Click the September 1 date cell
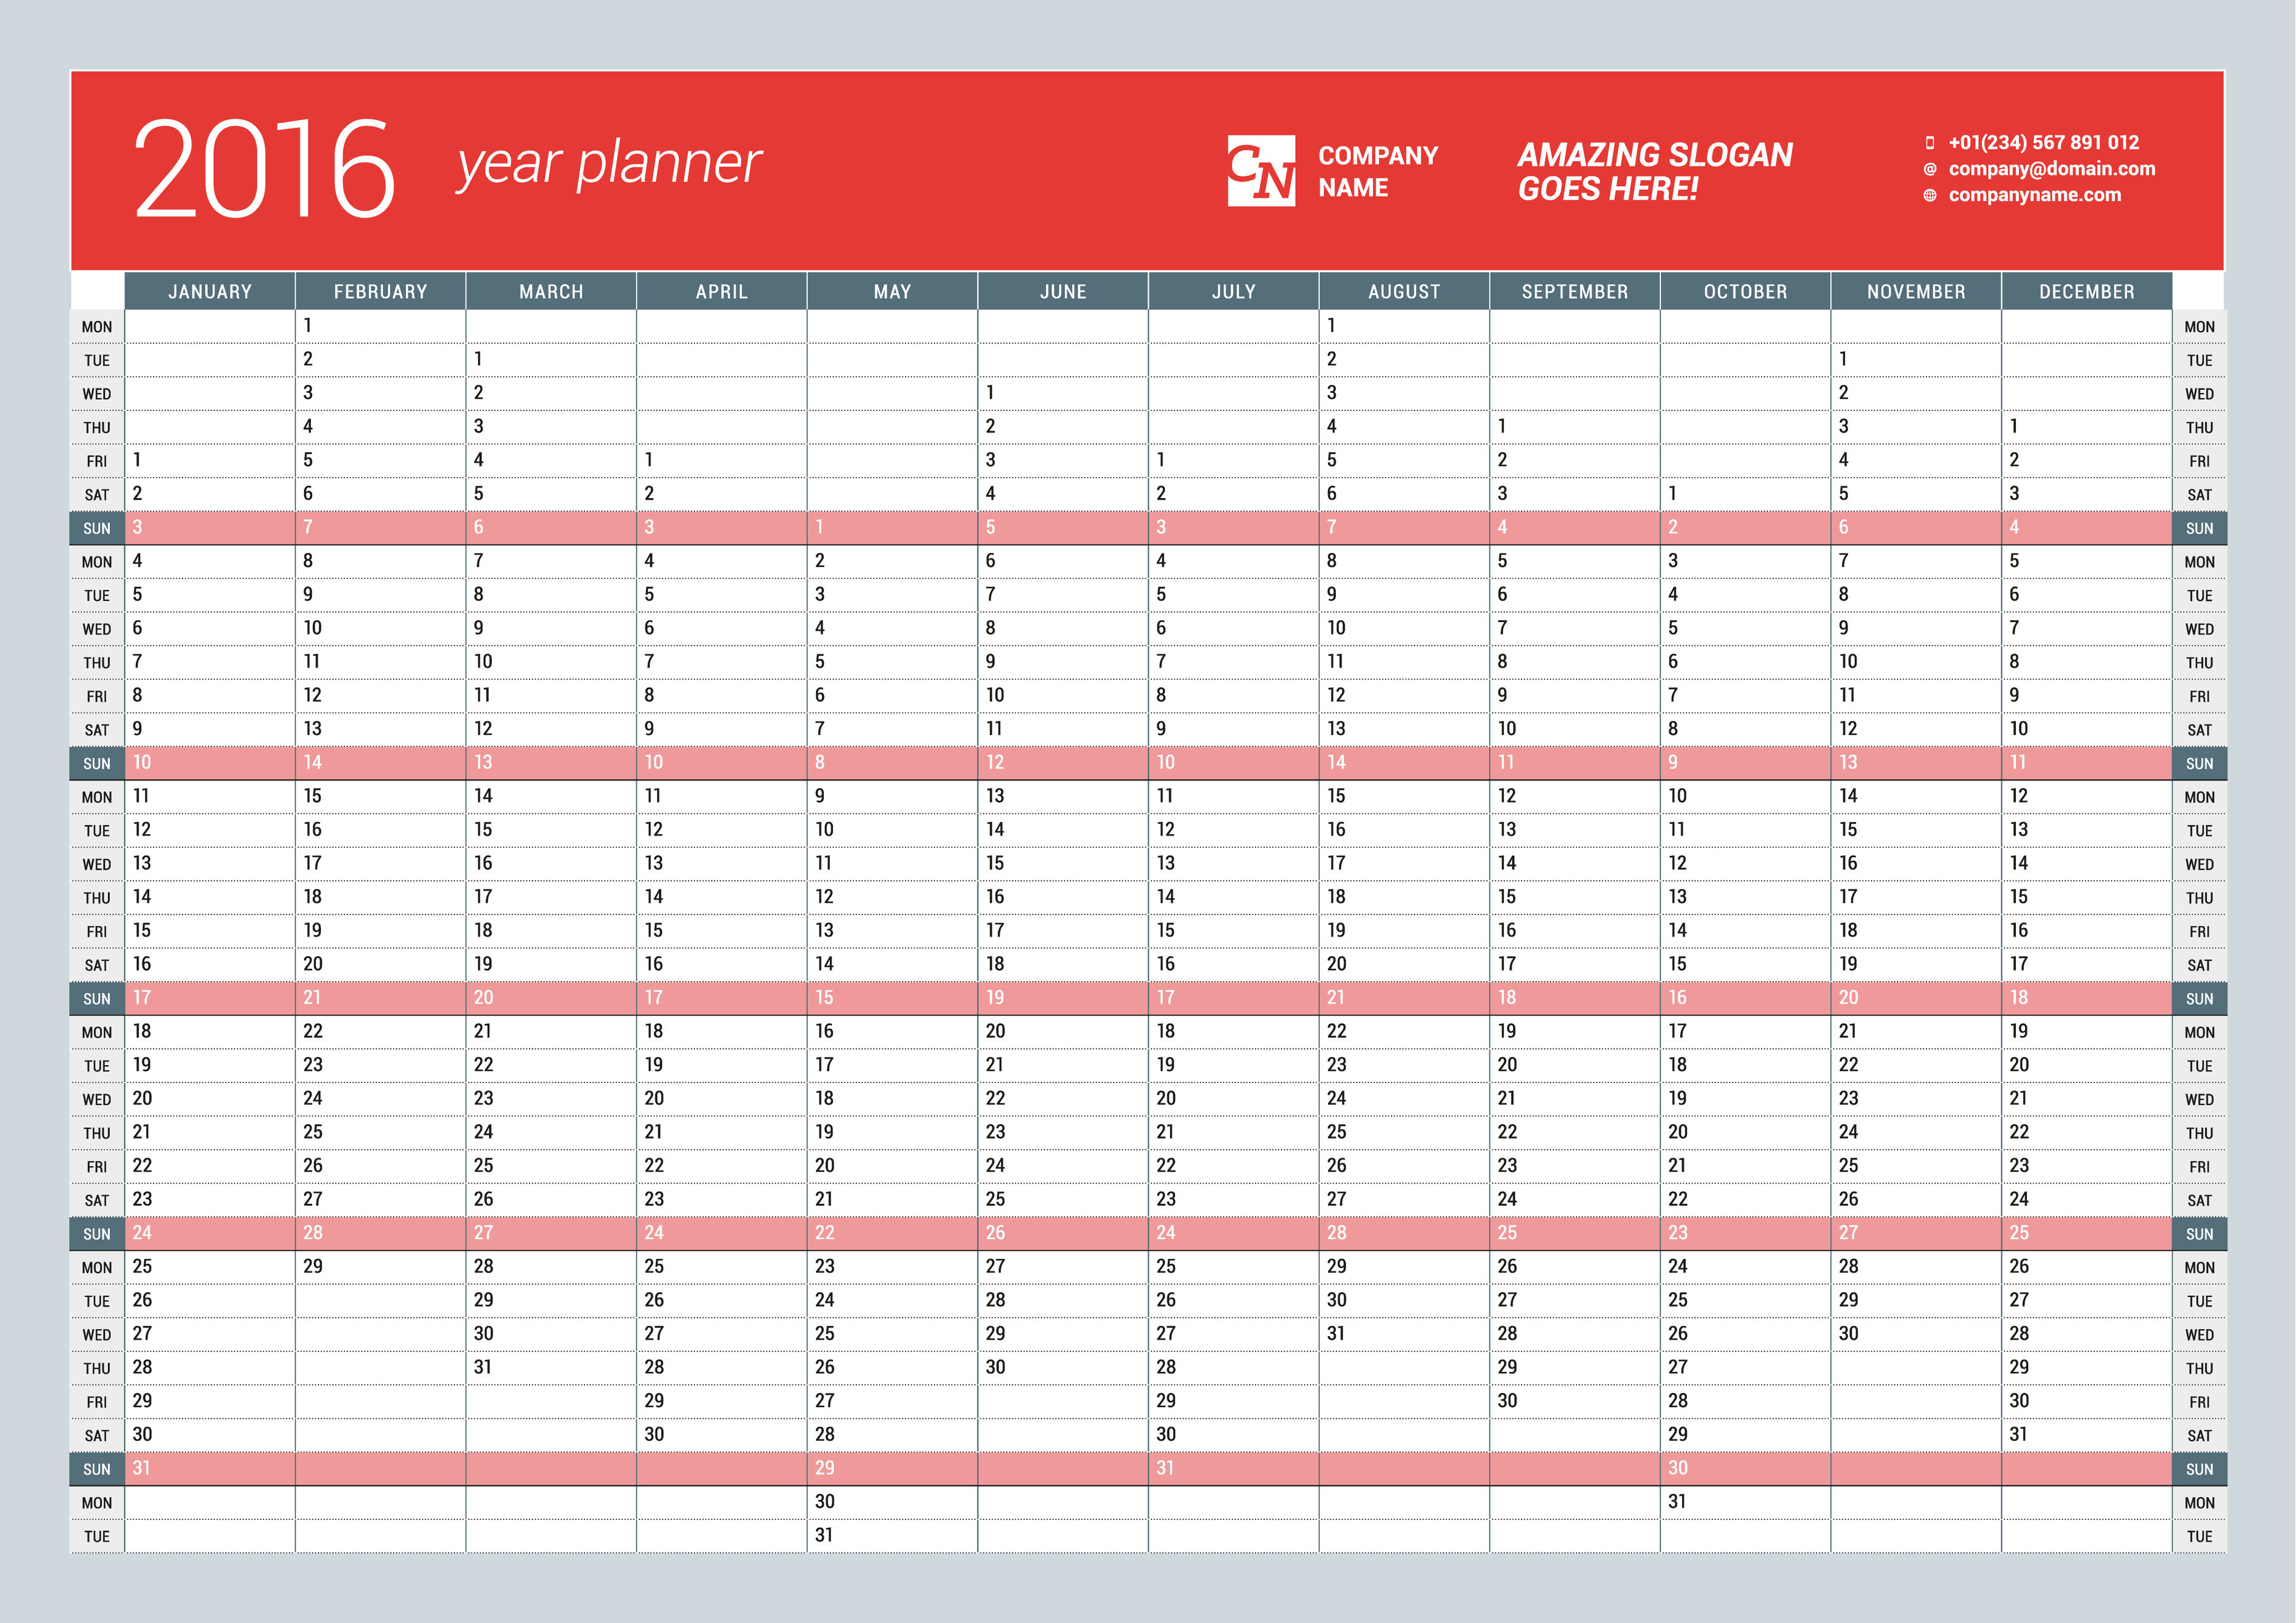This screenshot has width=2296, height=1623. pos(1575,426)
